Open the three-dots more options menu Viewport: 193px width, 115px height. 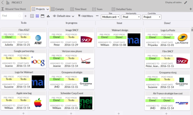click(x=97, y=16)
